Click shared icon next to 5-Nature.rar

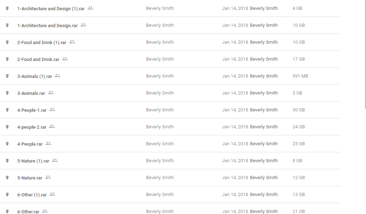click(48, 177)
